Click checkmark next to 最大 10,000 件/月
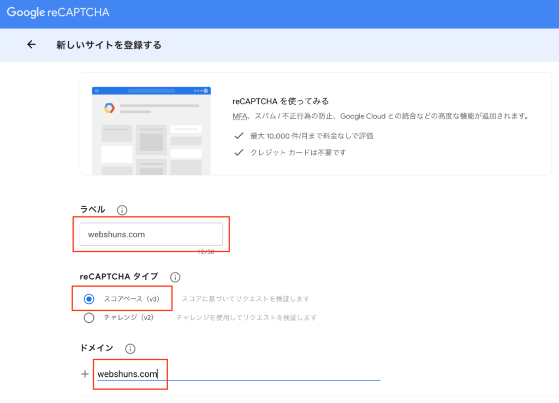The height and width of the screenshot is (403, 559). (239, 136)
